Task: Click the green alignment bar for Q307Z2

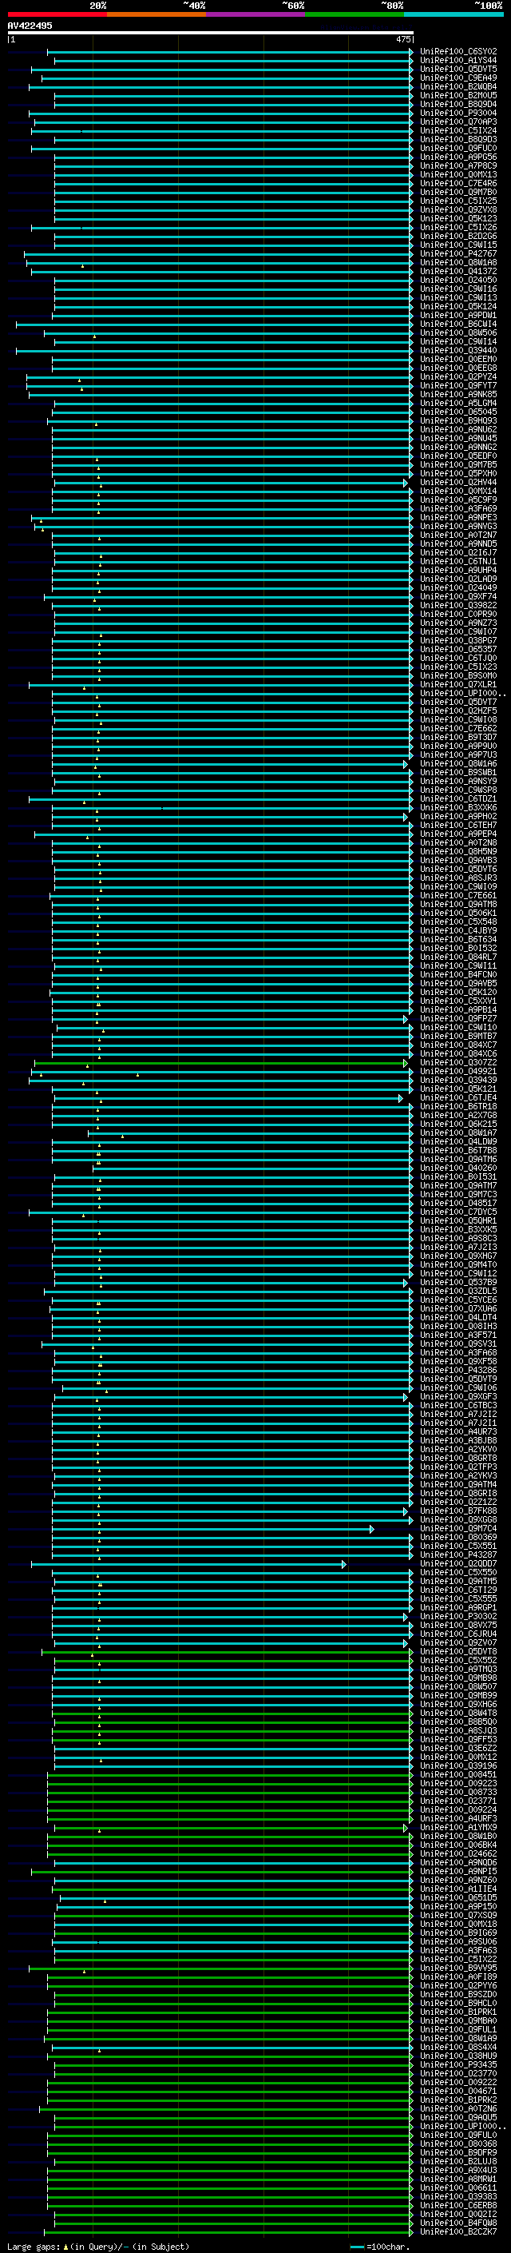Action: [221, 1063]
